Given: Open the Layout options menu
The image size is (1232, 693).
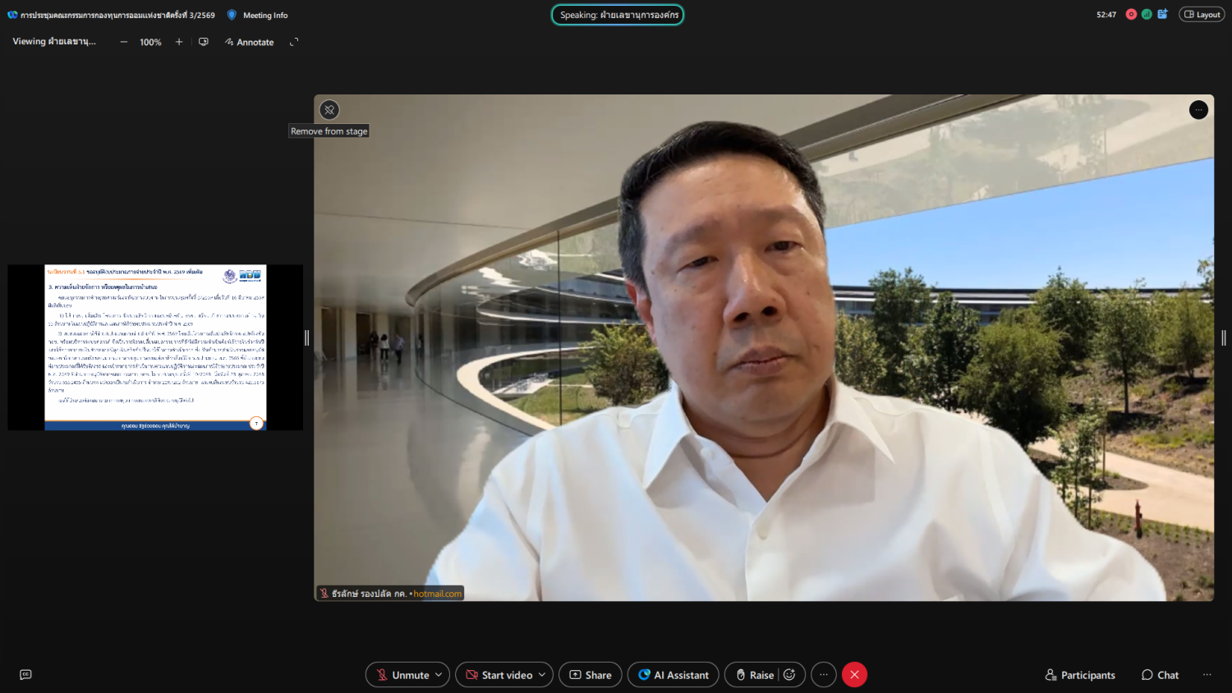Looking at the screenshot, I should [1202, 15].
